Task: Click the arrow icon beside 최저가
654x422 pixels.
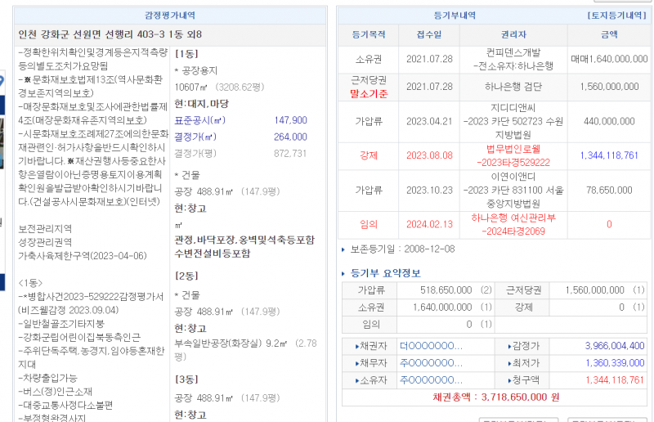Action: 510,362
